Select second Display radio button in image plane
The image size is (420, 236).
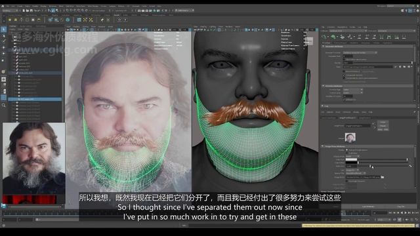coord(347,153)
